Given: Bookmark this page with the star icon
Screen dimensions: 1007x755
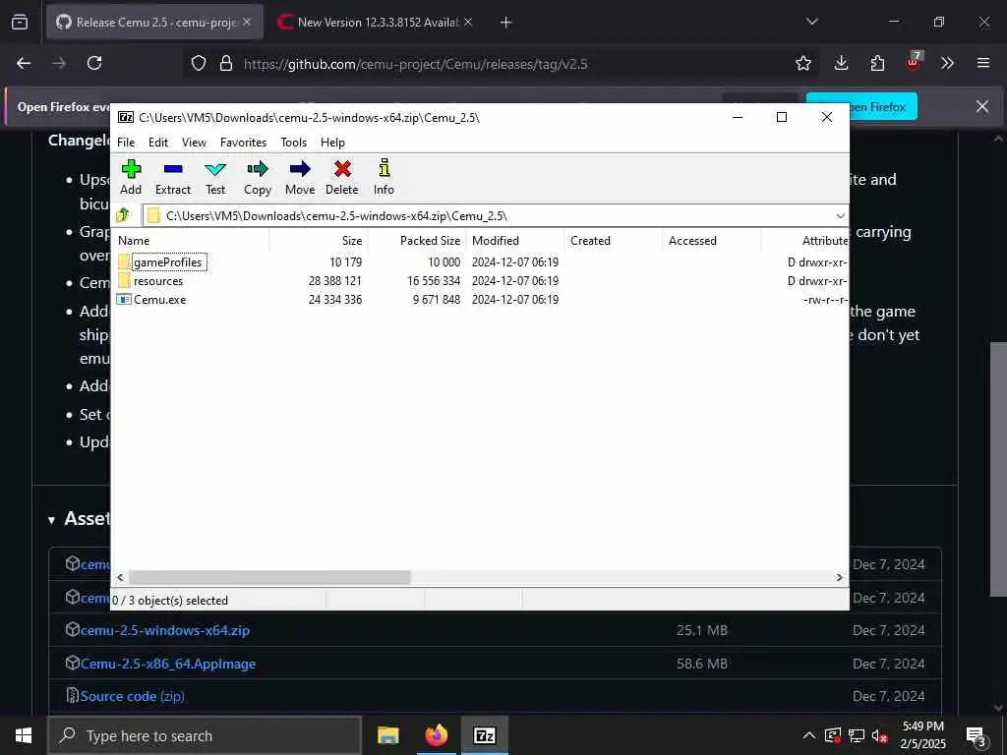Looking at the screenshot, I should pos(802,63).
